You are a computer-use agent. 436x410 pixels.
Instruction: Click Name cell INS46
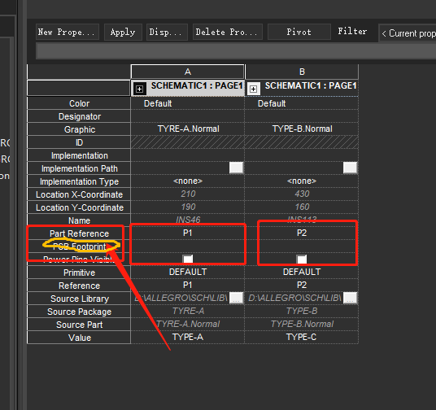188,220
